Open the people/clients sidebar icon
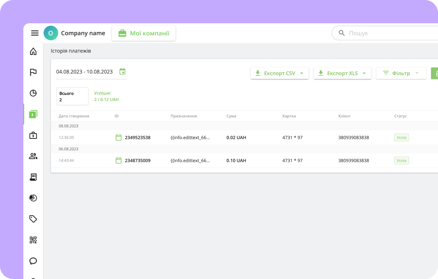 [x=33, y=156]
